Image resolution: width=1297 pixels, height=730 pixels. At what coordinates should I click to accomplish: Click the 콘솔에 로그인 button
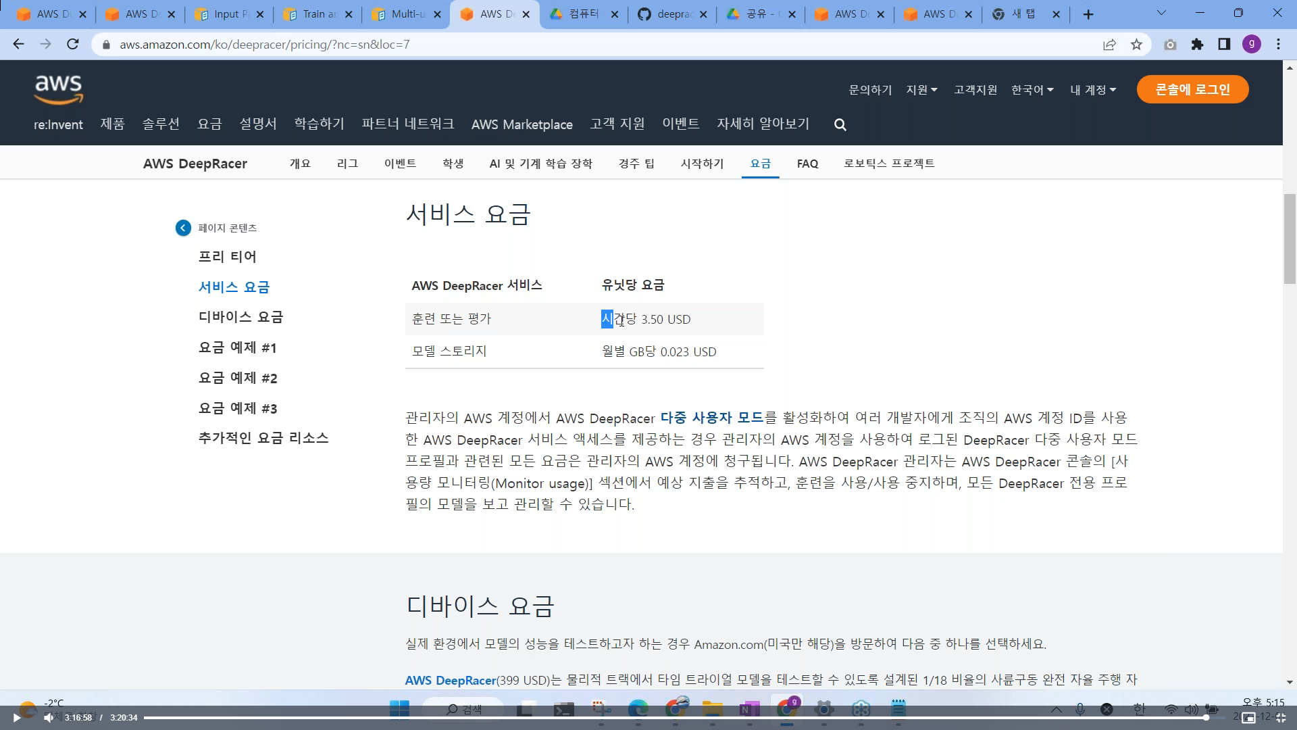[1192, 89]
